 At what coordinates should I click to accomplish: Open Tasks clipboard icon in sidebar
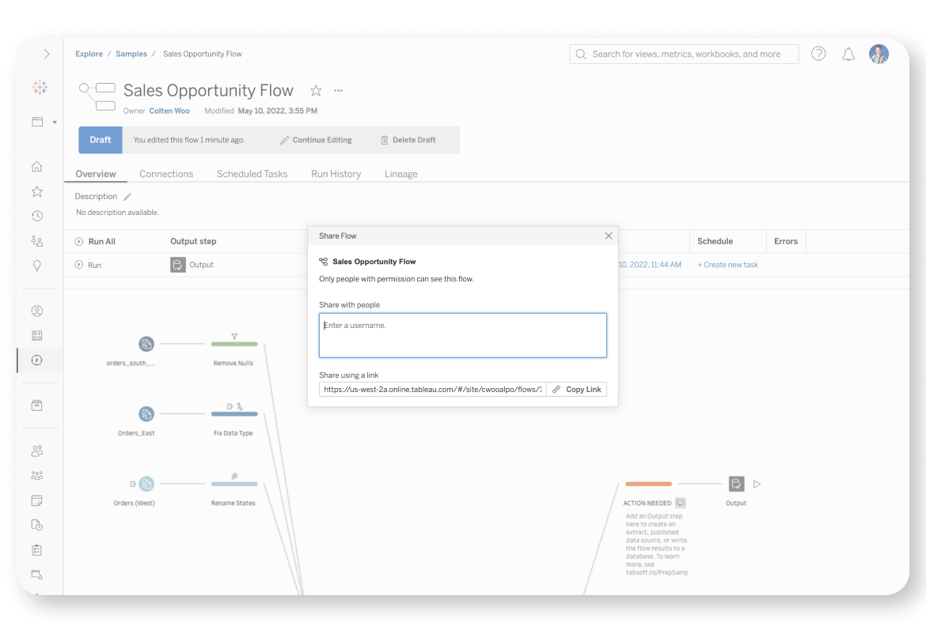point(36,550)
